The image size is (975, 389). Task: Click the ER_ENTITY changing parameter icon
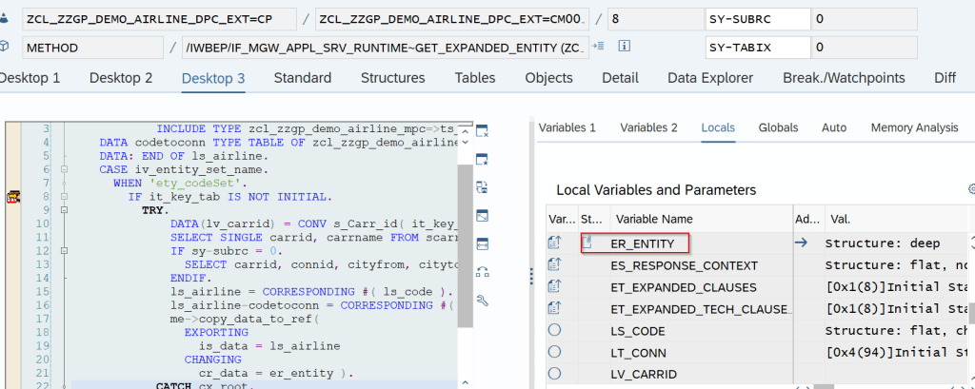pos(555,243)
